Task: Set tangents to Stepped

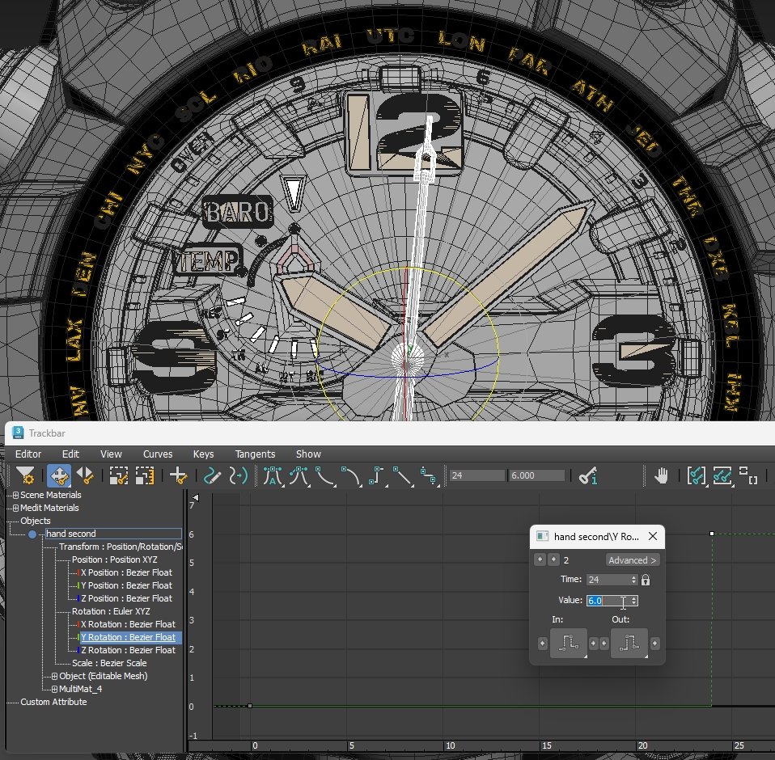Action: 377,476
